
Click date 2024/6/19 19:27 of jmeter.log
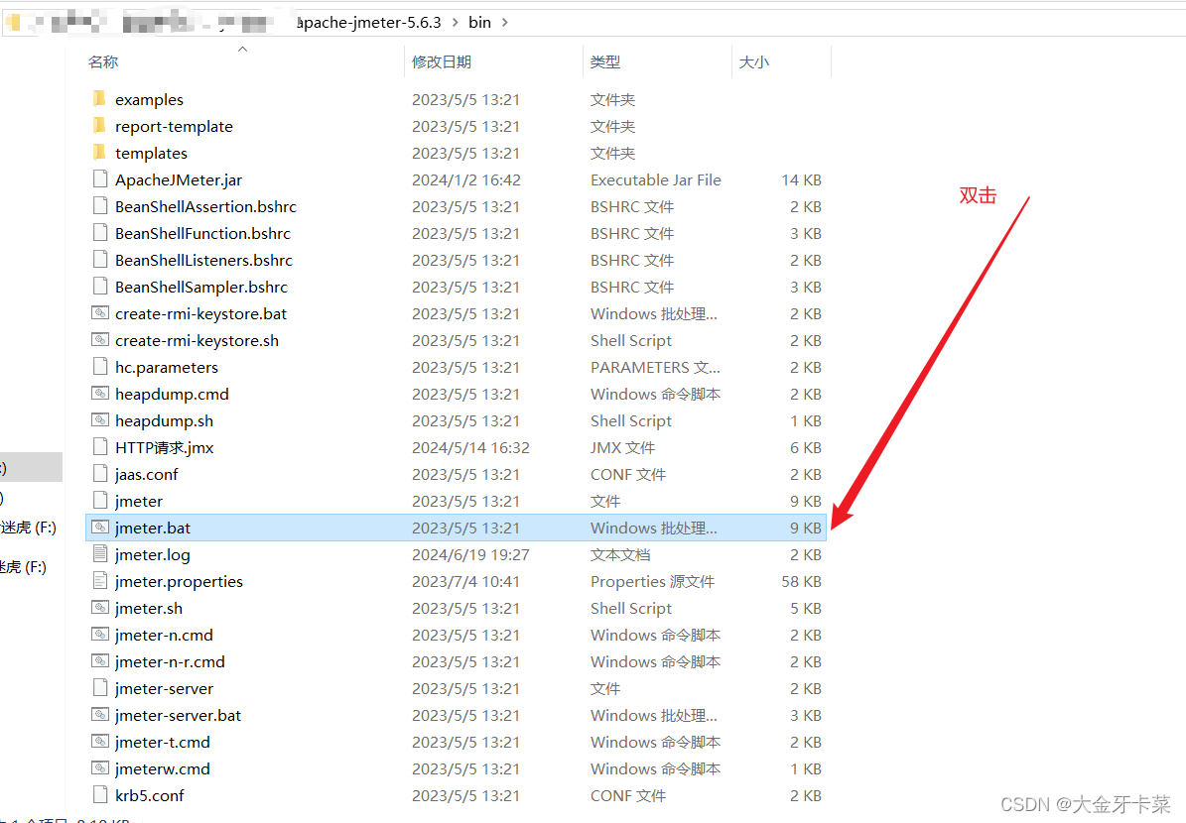click(x=470, y=554)
